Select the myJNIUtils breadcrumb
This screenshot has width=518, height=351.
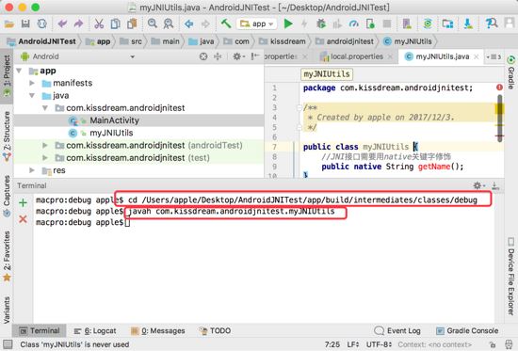pyautogui.click(x=408, y=41)
